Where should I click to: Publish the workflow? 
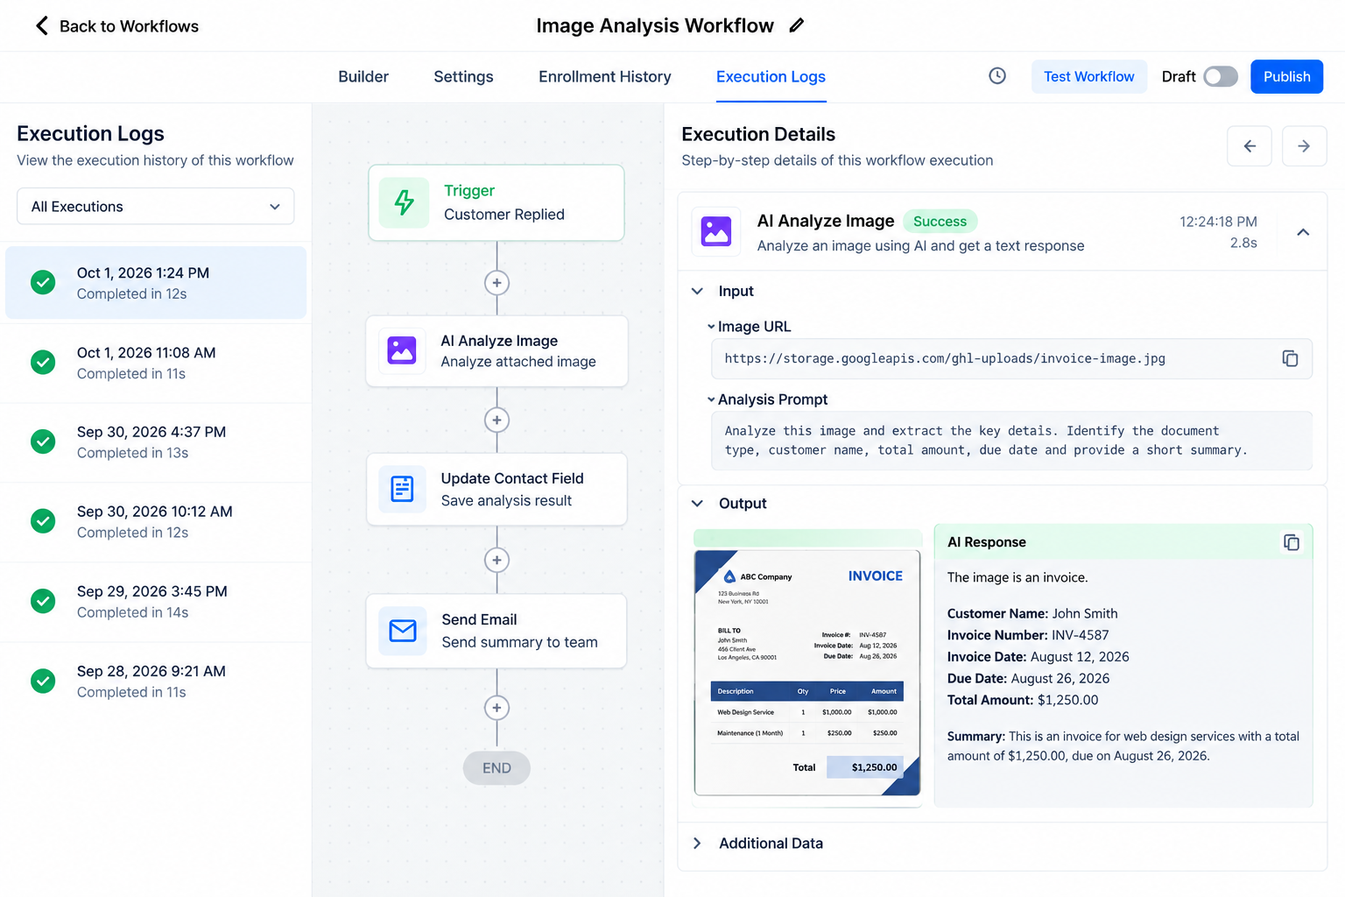coord(1286,76)
